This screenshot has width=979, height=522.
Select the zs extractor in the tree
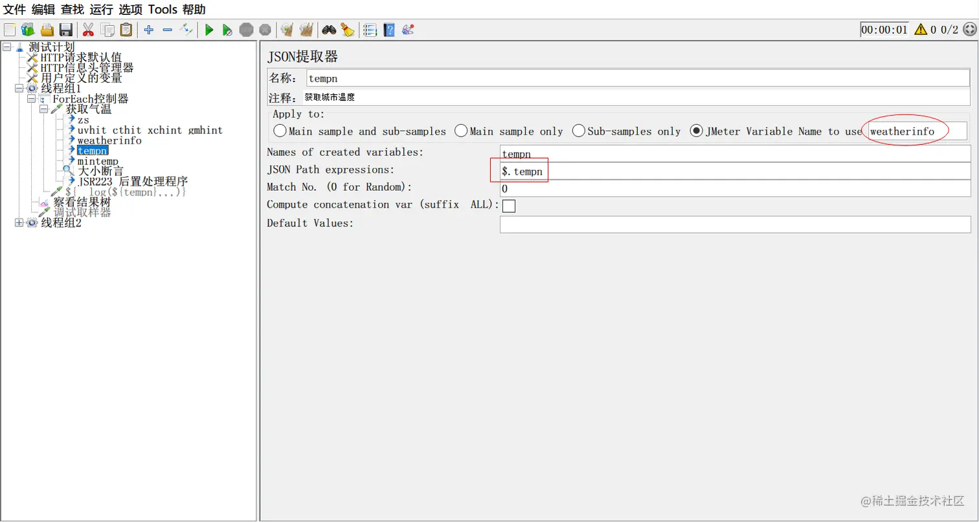coord(84,120)
